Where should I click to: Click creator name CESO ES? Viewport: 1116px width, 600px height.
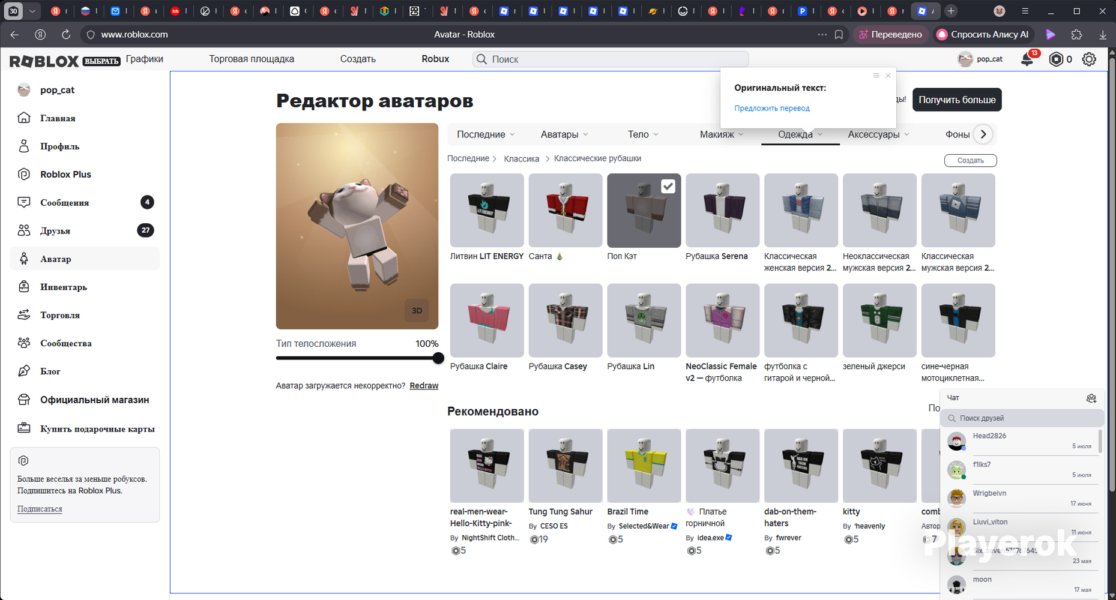click(x=553, y=526)
